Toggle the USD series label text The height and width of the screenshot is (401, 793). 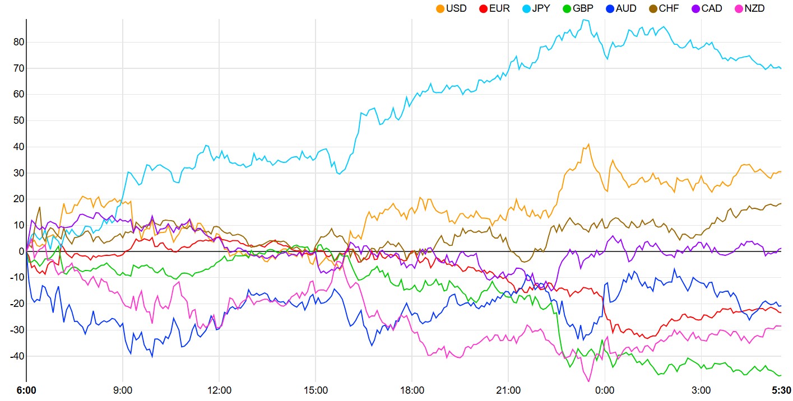[x=456, y=8]
